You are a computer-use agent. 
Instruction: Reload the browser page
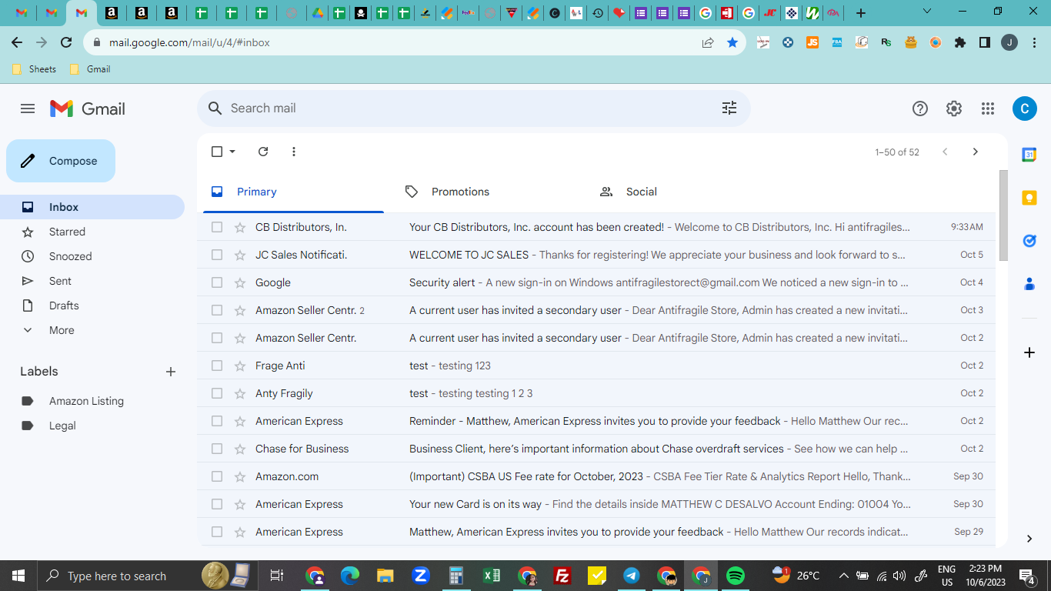click(66, 42)
